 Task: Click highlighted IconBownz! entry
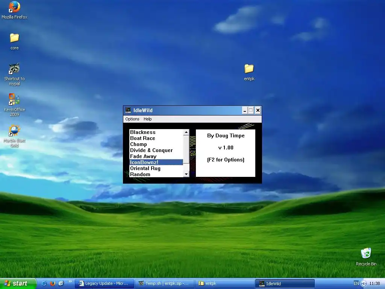(x=156, y=162)
